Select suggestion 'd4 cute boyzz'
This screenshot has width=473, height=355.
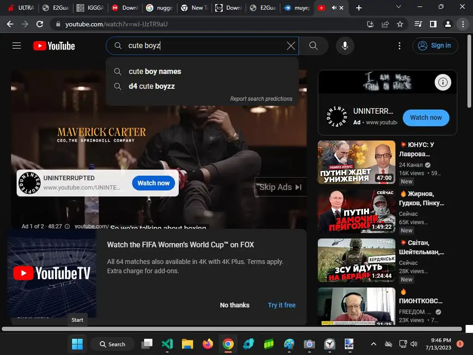[x=202, y=86]
